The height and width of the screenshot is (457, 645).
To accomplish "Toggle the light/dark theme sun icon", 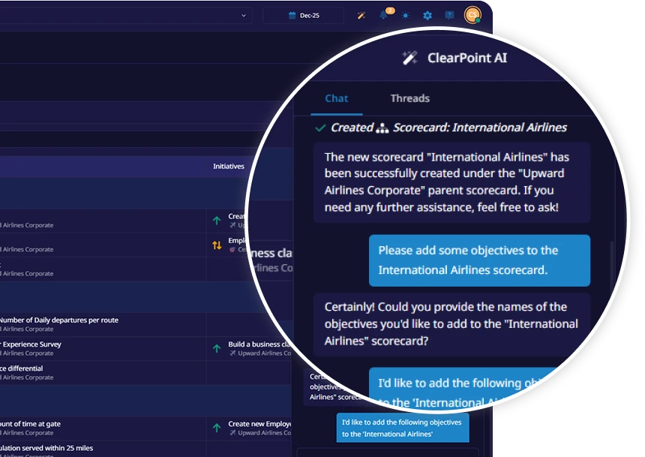I will pyautogui.click(x=406, y=15).
